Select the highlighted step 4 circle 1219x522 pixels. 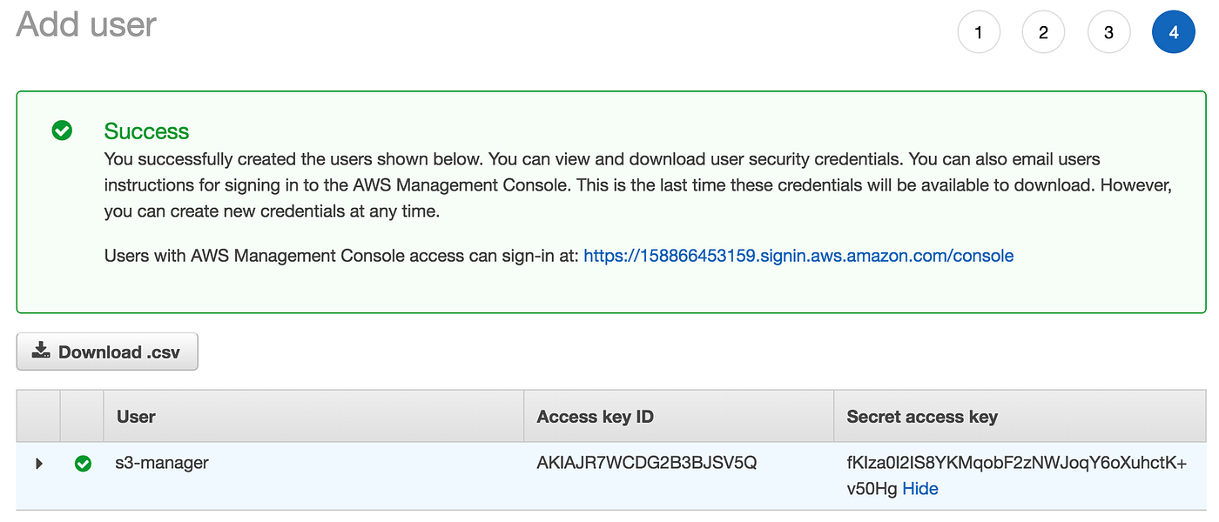click(1173, 33)
